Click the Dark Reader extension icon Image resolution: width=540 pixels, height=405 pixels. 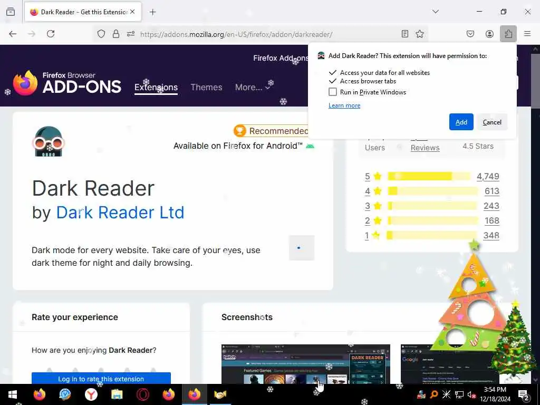pos(49,141)
